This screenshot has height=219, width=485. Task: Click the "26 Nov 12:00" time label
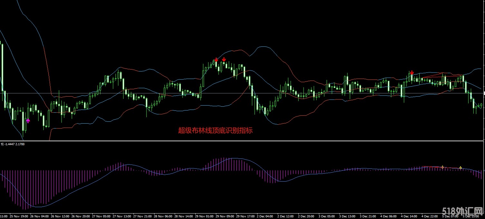point(60,216)
